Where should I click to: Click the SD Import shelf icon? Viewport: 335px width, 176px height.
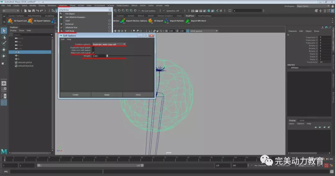coord(151,21)
